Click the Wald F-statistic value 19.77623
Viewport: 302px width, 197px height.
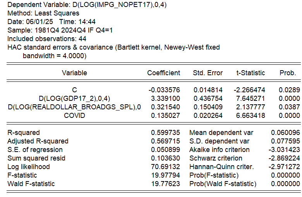click(165, 184)
